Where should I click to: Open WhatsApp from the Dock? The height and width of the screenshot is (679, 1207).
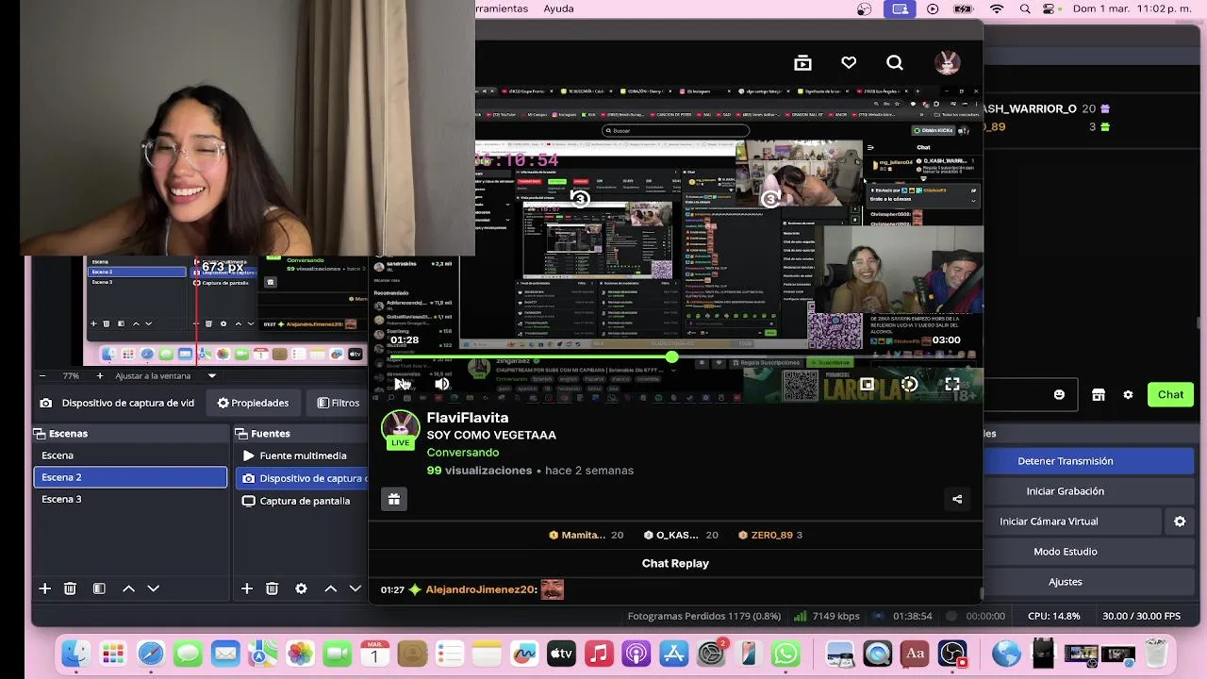785,654
